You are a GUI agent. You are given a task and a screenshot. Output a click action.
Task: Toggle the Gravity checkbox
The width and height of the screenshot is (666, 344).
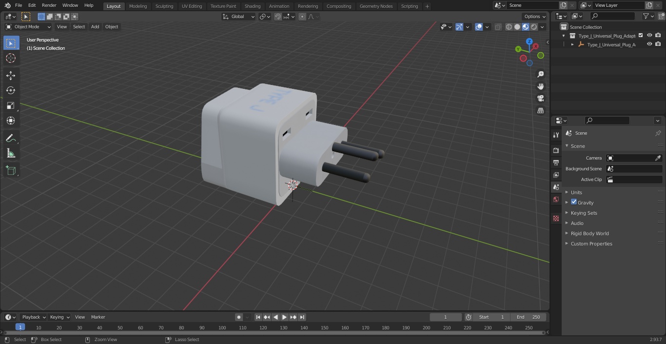574,202
